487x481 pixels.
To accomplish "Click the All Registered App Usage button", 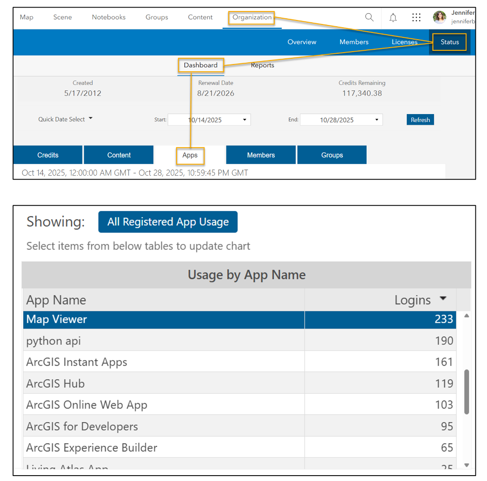I will tap(168, 221).
